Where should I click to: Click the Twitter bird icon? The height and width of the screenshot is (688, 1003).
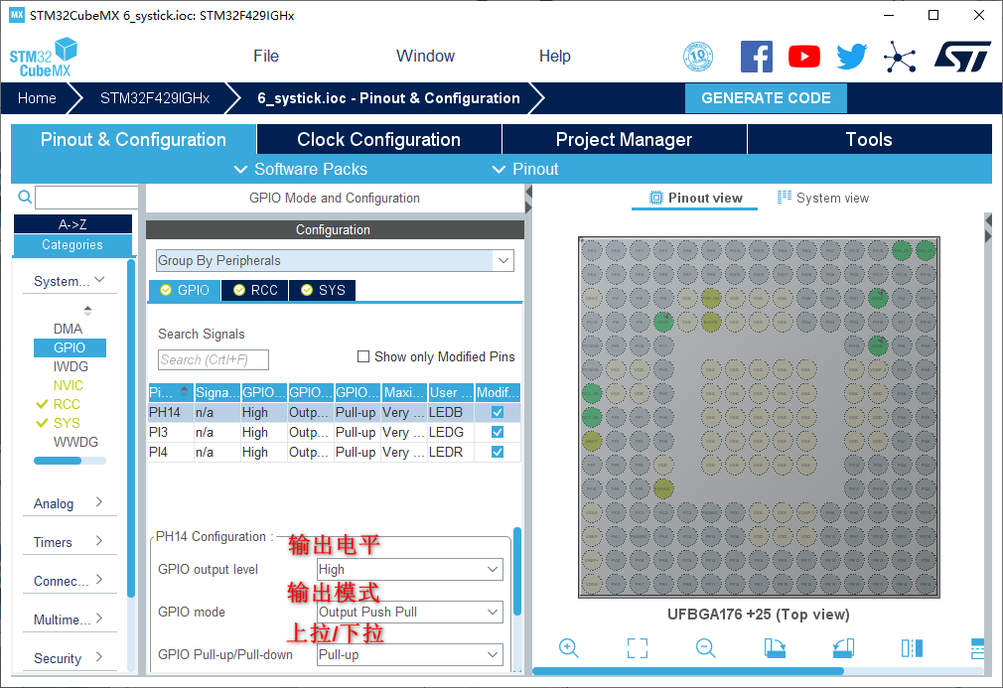[851, 57]
